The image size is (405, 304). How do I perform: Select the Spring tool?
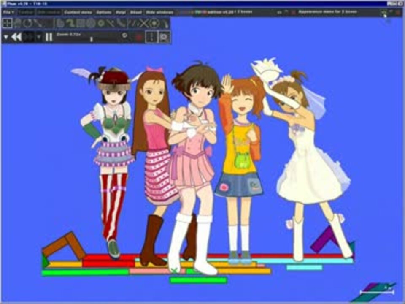[133, 23]
